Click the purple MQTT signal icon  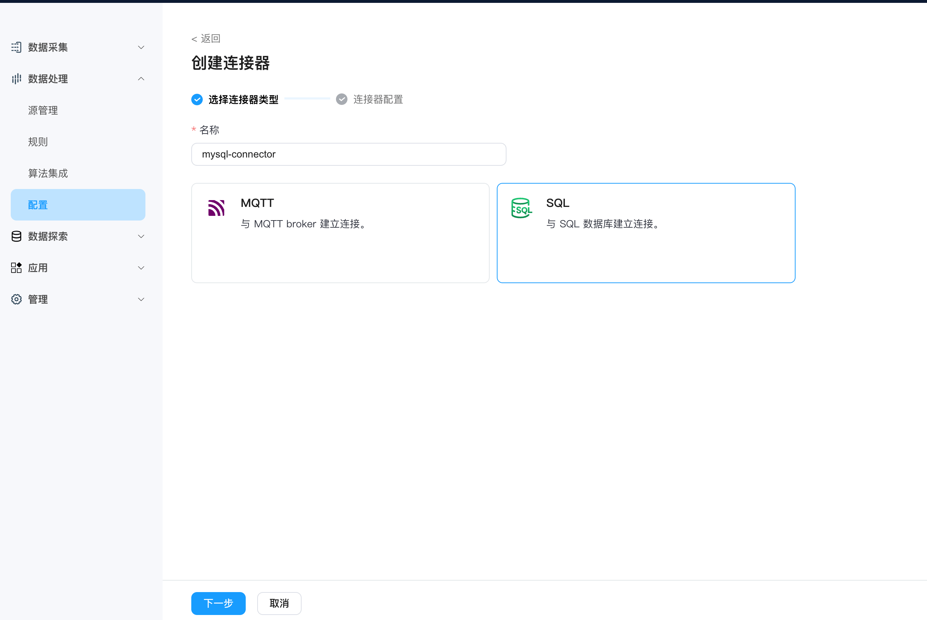click(x=216, y=208)
